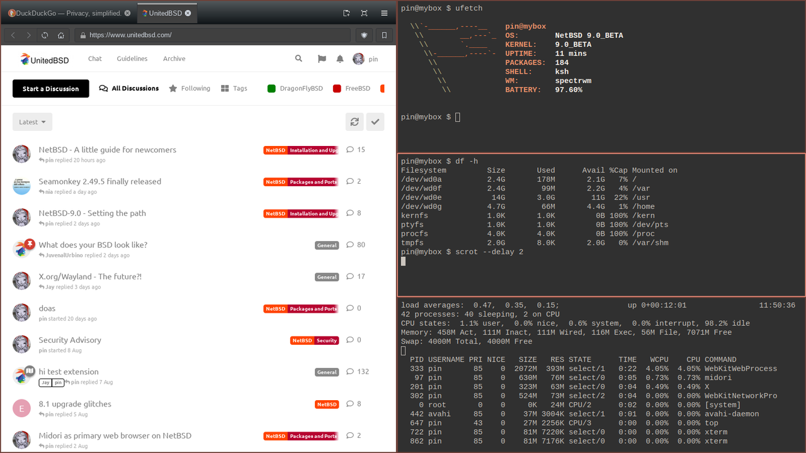This screenshot has width=806, height=453.
Task: Open the 'doas' discussion
Action: tap(47, 308)
